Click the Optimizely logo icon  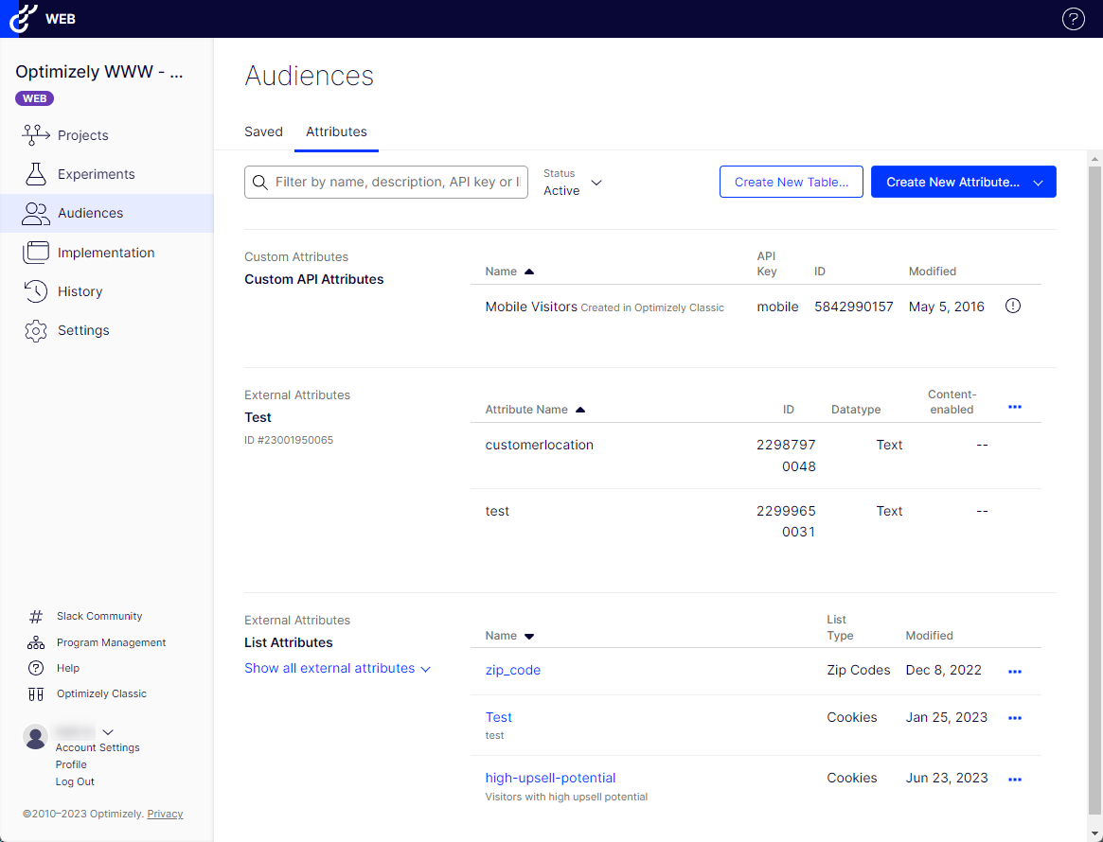(x=24, y=19)
